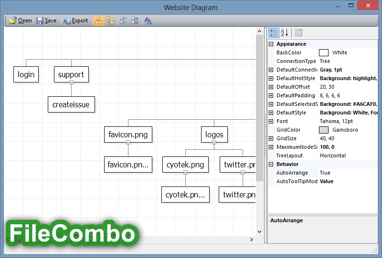Click the diagram's vertical scrollbar down arrow
Screen dimensions: 382x258
tap(259, 232)
